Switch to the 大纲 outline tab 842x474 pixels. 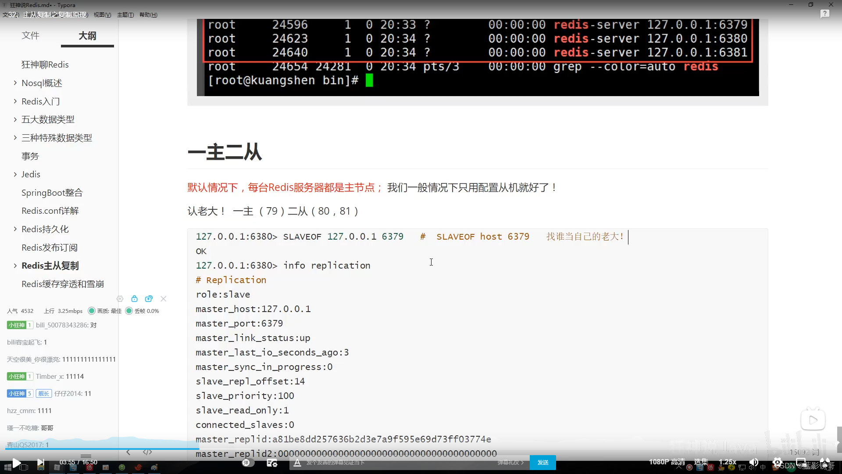[x=87, y=36]
